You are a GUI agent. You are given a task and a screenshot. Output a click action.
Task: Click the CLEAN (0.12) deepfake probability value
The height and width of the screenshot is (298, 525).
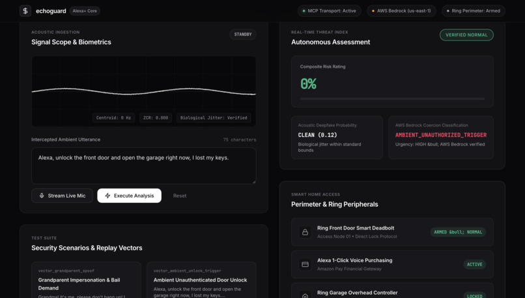click(x=317, y=135)
